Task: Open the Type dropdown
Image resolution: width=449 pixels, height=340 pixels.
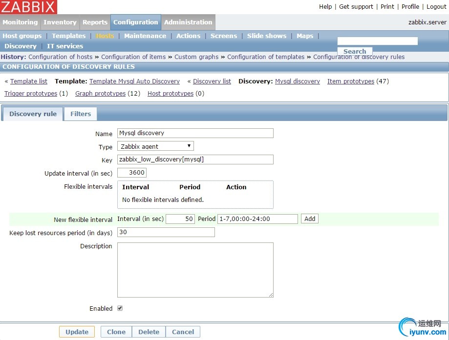Action: 155,146
